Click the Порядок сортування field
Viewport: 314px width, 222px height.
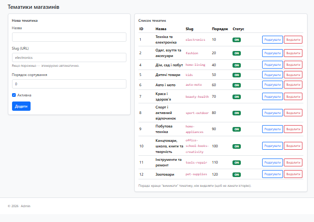click(69, 84)
